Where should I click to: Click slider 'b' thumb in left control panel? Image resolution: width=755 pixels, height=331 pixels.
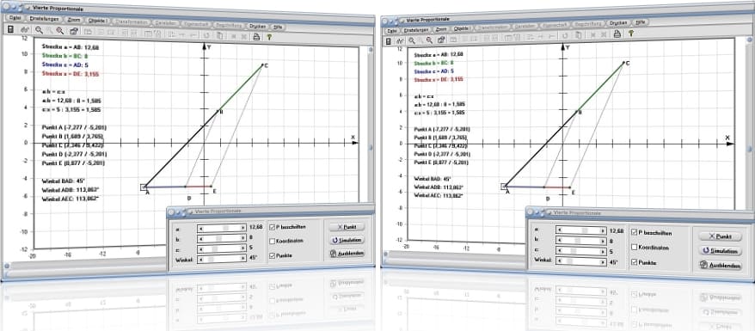(x=218, y=238)
